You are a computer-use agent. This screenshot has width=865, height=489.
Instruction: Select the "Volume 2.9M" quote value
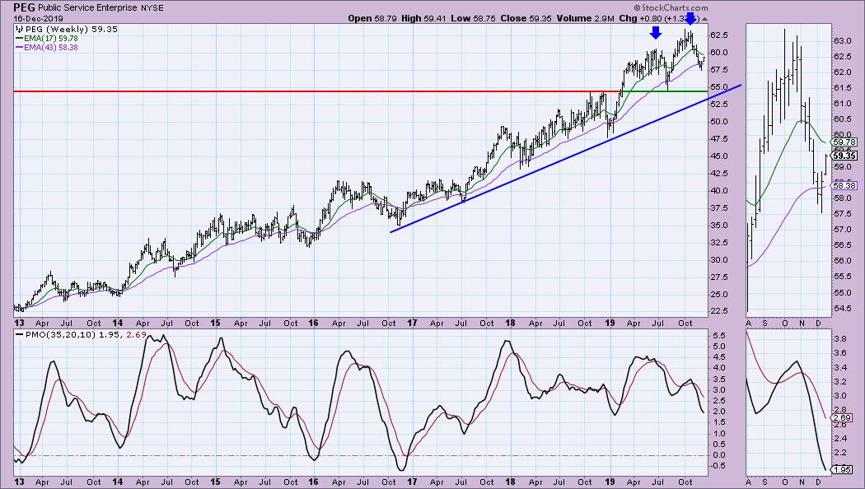tap(585, 18)
